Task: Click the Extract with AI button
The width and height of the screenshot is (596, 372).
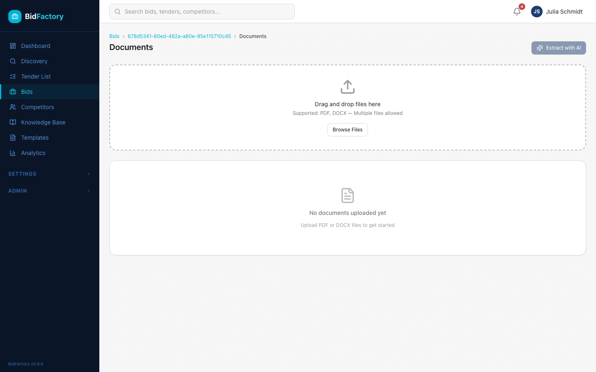Action: coord(559,48)
